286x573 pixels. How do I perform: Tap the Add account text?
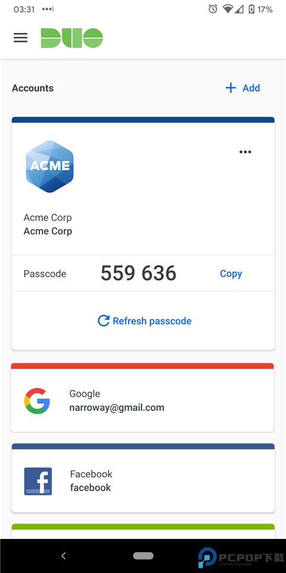[x=251, y=88]
